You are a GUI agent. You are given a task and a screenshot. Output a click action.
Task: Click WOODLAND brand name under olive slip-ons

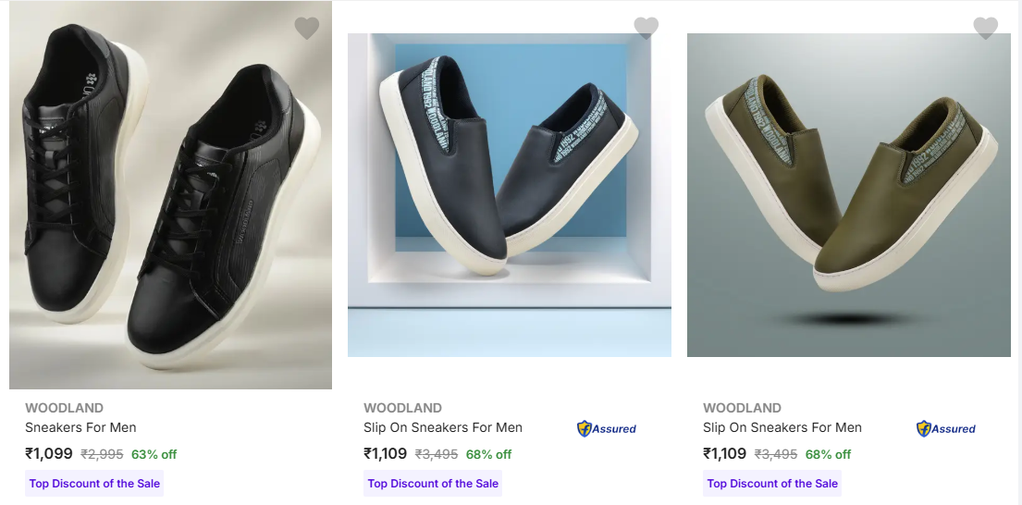point(742,408)
